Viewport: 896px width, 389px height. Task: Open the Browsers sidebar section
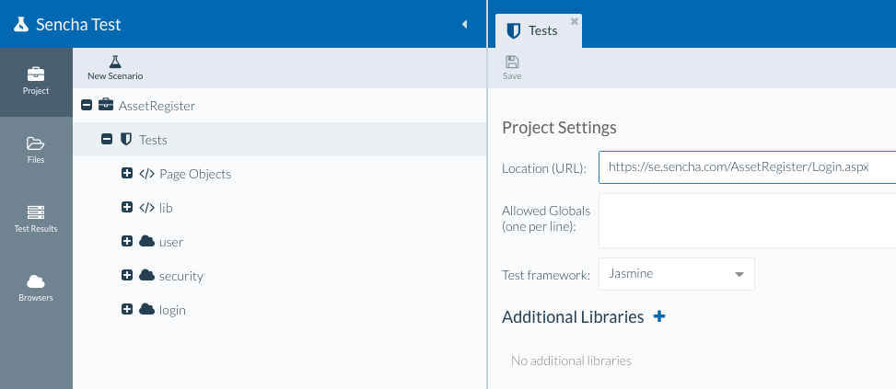36,288
